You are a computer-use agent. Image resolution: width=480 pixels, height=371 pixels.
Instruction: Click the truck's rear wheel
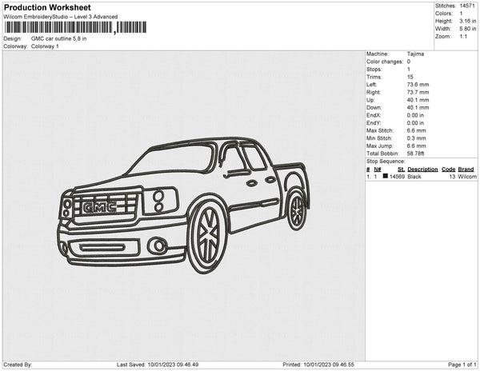pos(297,210)
